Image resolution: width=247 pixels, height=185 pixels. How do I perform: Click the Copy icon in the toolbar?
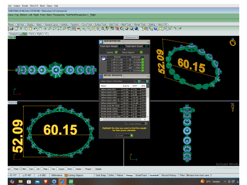pyautogui.click(x=26, y=29)
